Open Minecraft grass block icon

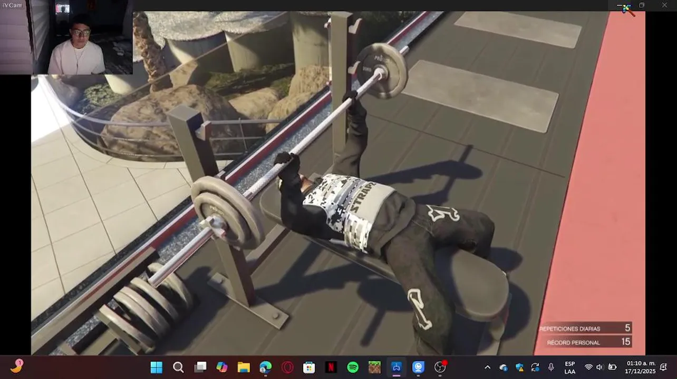coord(374,367)
